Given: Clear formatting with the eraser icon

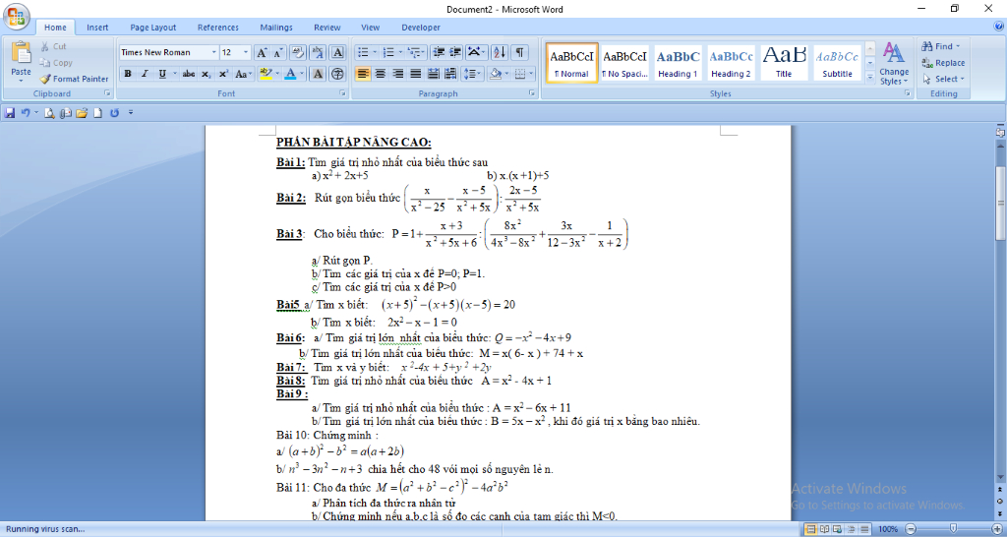Looking at the screenshot, I should click(x=297, y=53).
